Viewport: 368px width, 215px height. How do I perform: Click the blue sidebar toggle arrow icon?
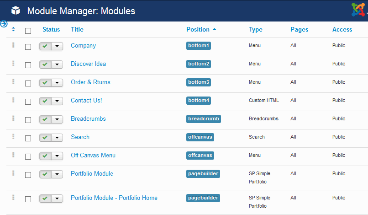pos(4,24)
